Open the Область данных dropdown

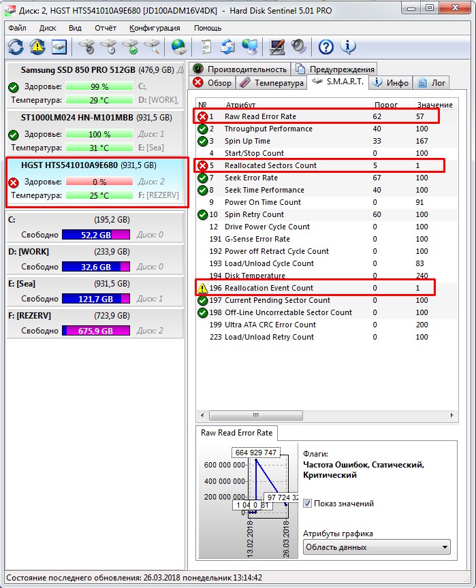pyautogui.click(x=377, y=547)
